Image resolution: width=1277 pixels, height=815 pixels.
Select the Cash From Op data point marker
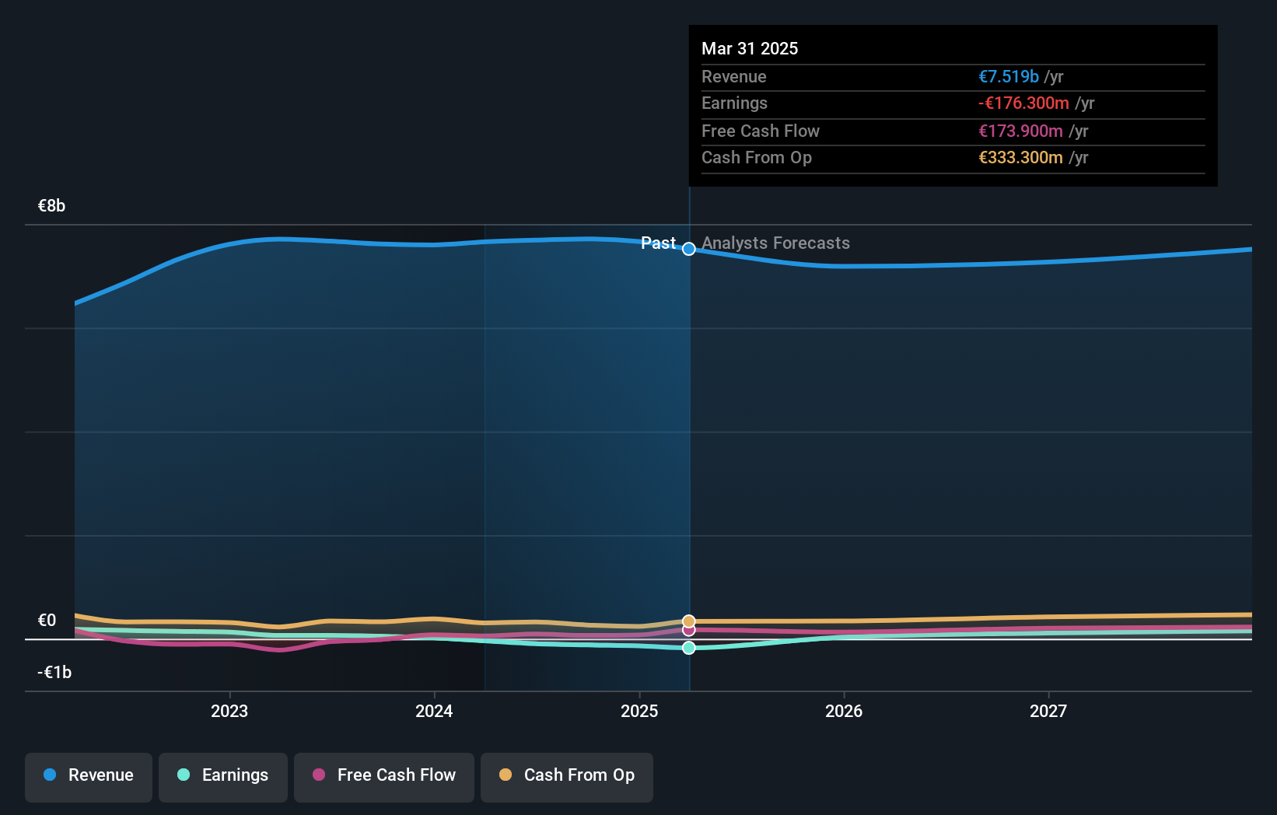click(x=689, y=621)
